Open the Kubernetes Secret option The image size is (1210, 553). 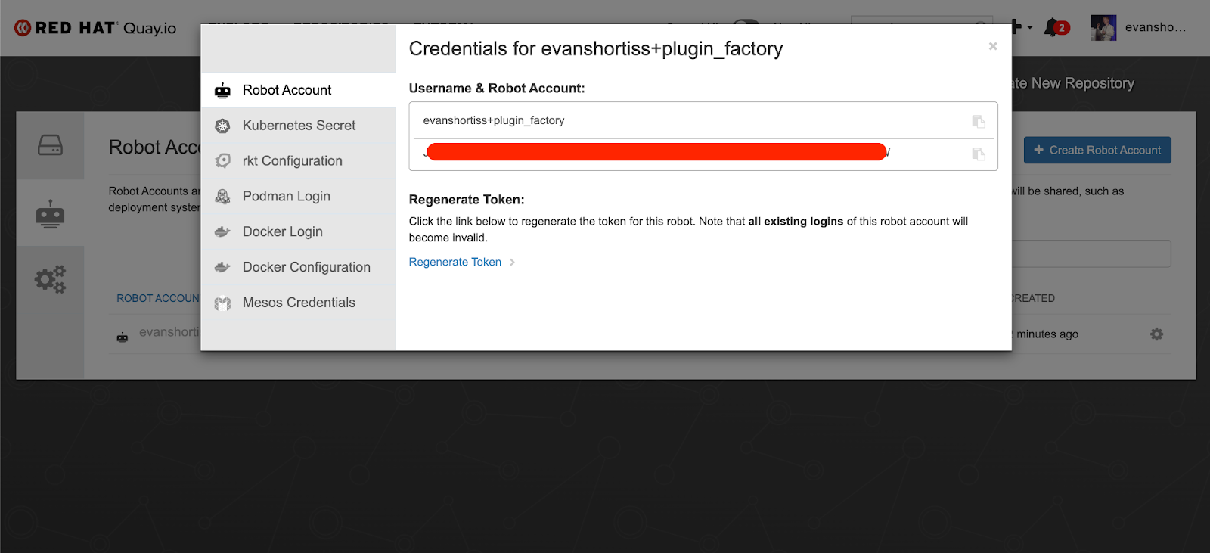pos(299,125)
